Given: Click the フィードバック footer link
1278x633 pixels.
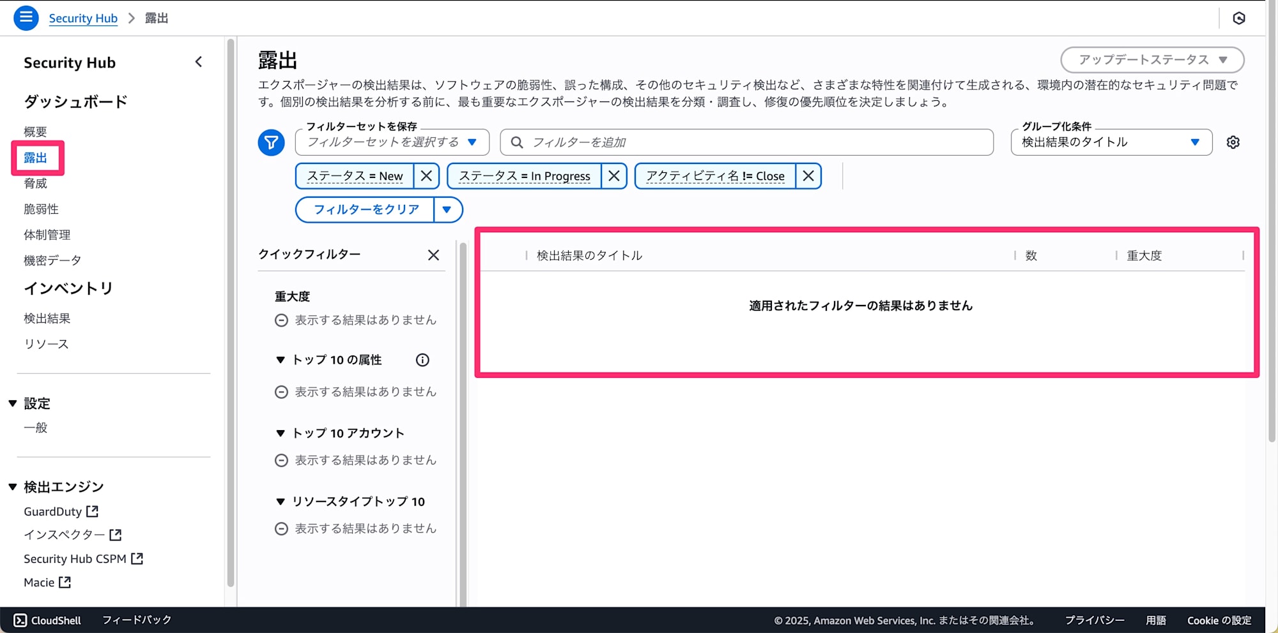Looking at the screenshot, I should [x=137, y=620].
